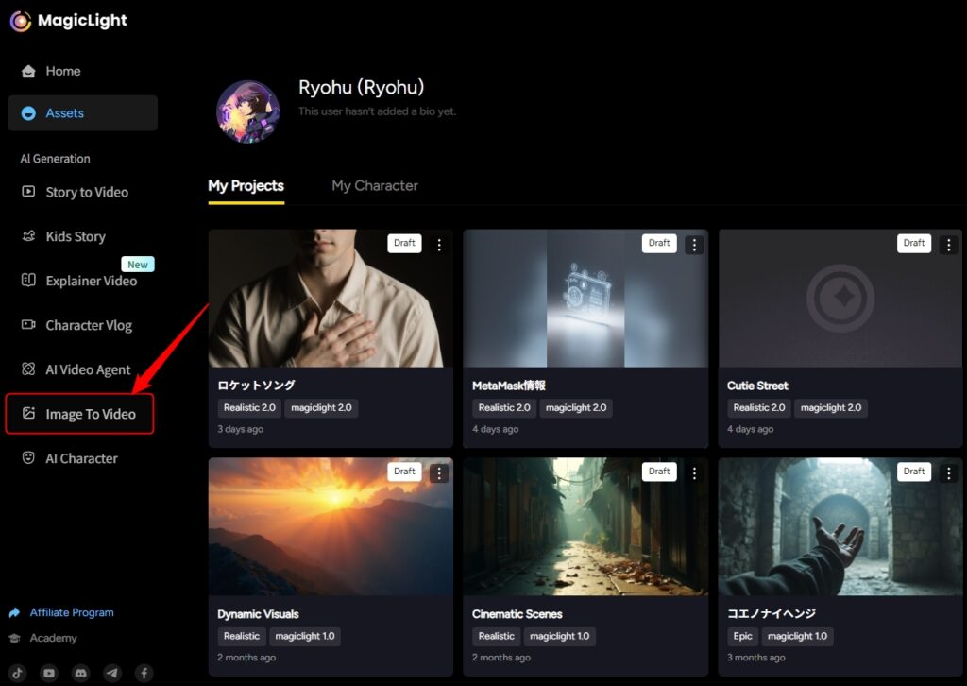Go to the Home page
This screenshot has height=686, width=967.
tap(62, 71)
